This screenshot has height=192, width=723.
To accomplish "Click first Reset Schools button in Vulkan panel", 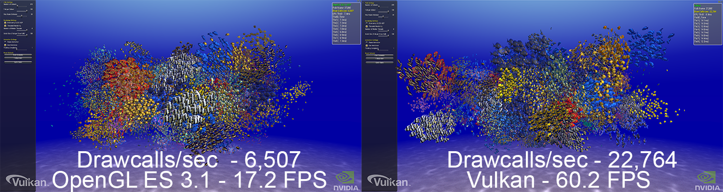I will (379, 55).
